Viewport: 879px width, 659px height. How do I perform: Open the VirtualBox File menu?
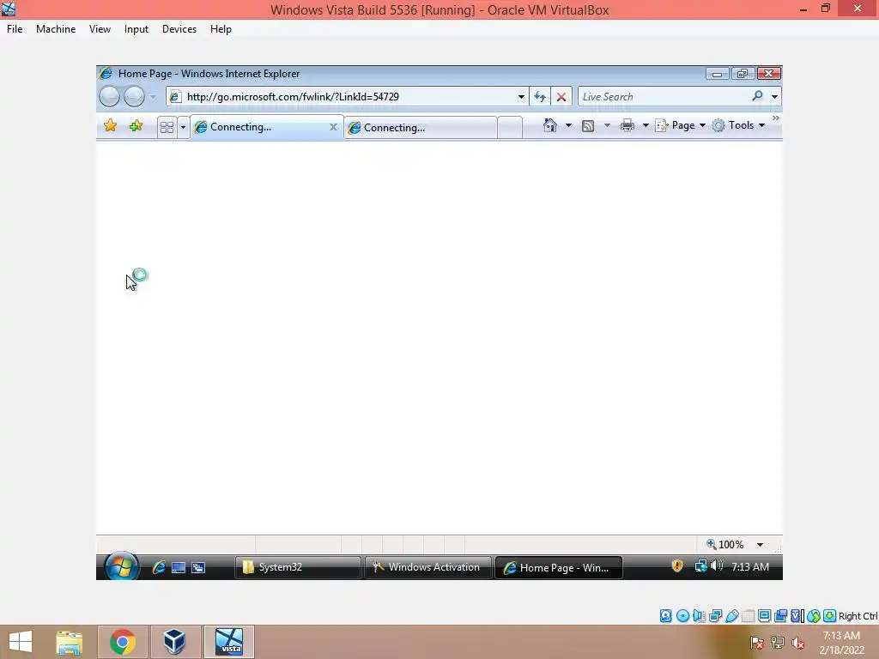click(15, 29)
